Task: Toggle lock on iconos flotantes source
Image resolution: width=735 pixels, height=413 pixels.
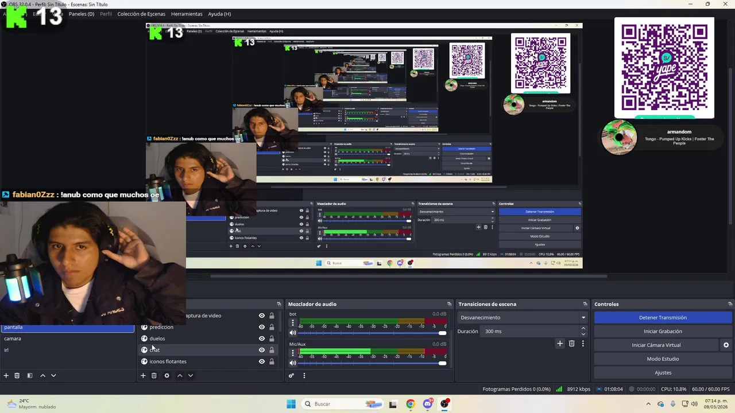Action: point(272,361)
